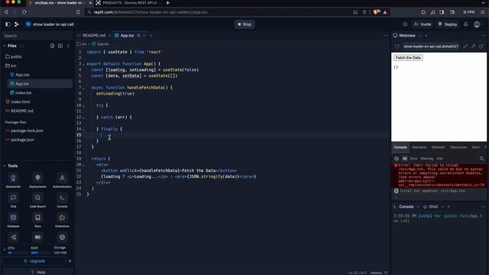The width and height of the screenshot is (489, 275).
Task: Filter console by All
Action: tap(404, 158)
